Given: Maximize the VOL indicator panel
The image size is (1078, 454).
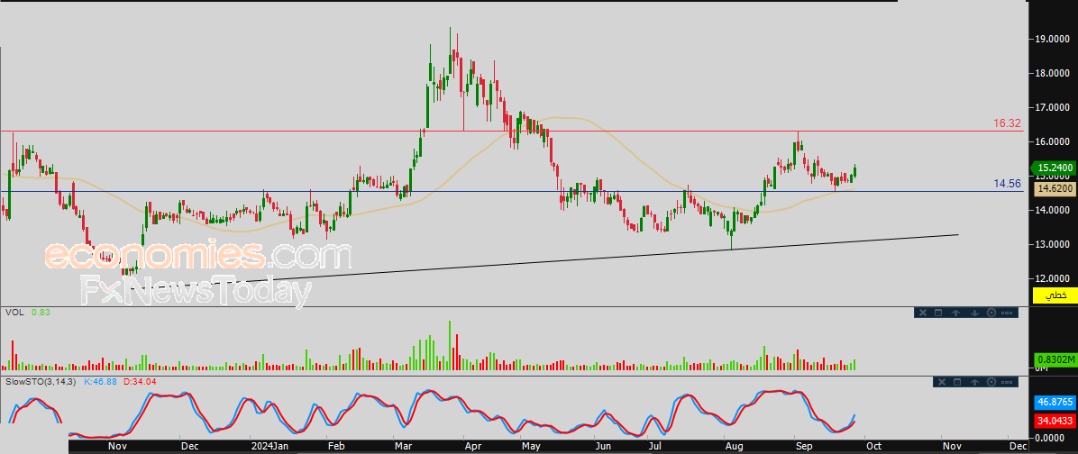Looking at the screenshot, I should (938, 313).
